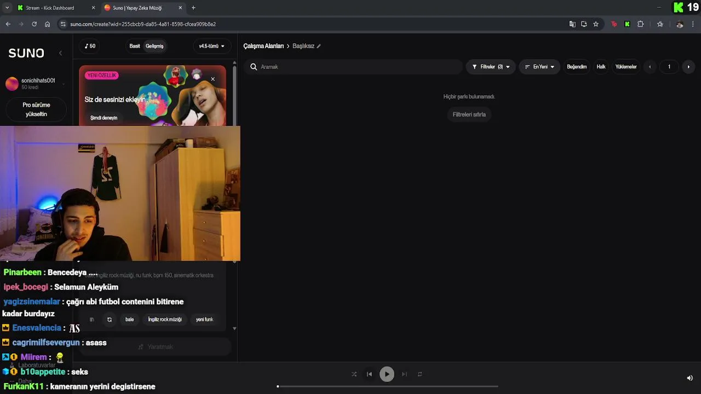701x394 pixels.
Task: Open the Extensions puzzle menu
Action: pos(640,24)
